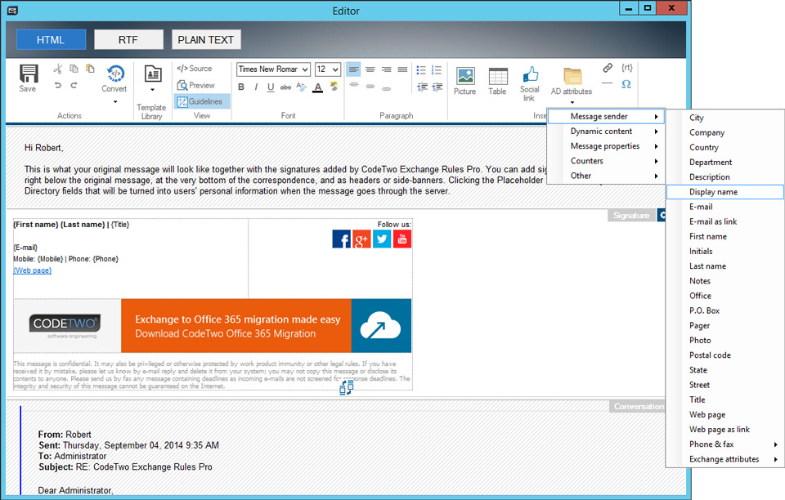
Task: Decrease paragraph indent
Action: [422, 87]
